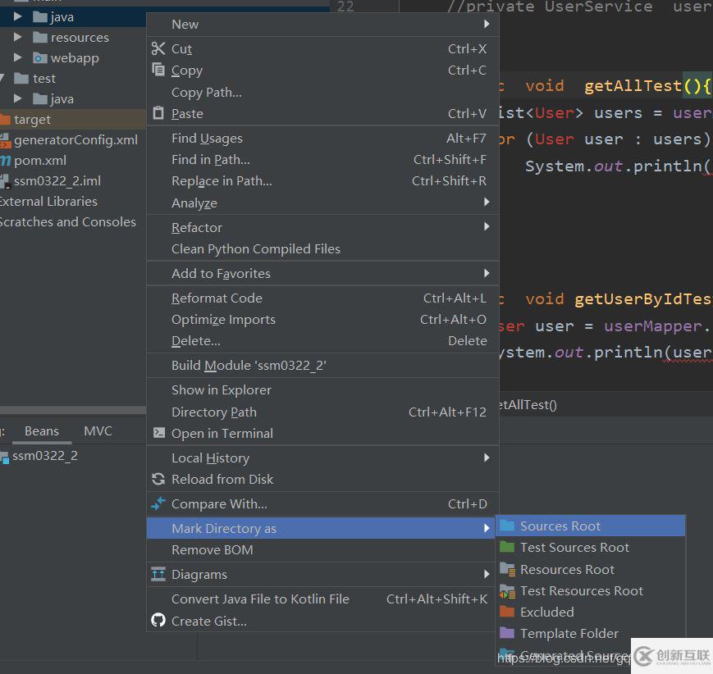Open the New submenu arrow
This screenshot has width=713, height=674.
tap(487, 24)
